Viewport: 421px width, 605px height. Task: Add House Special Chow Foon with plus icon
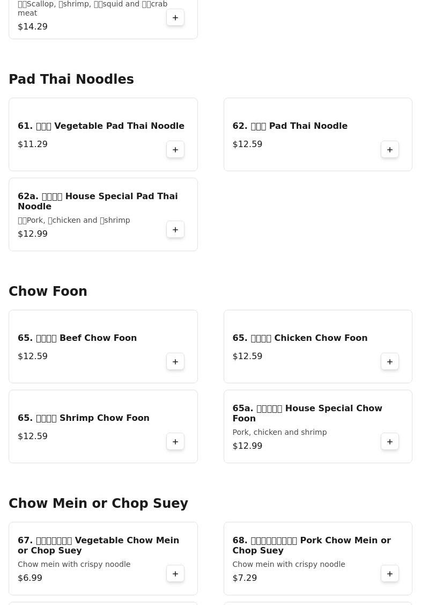390,442
